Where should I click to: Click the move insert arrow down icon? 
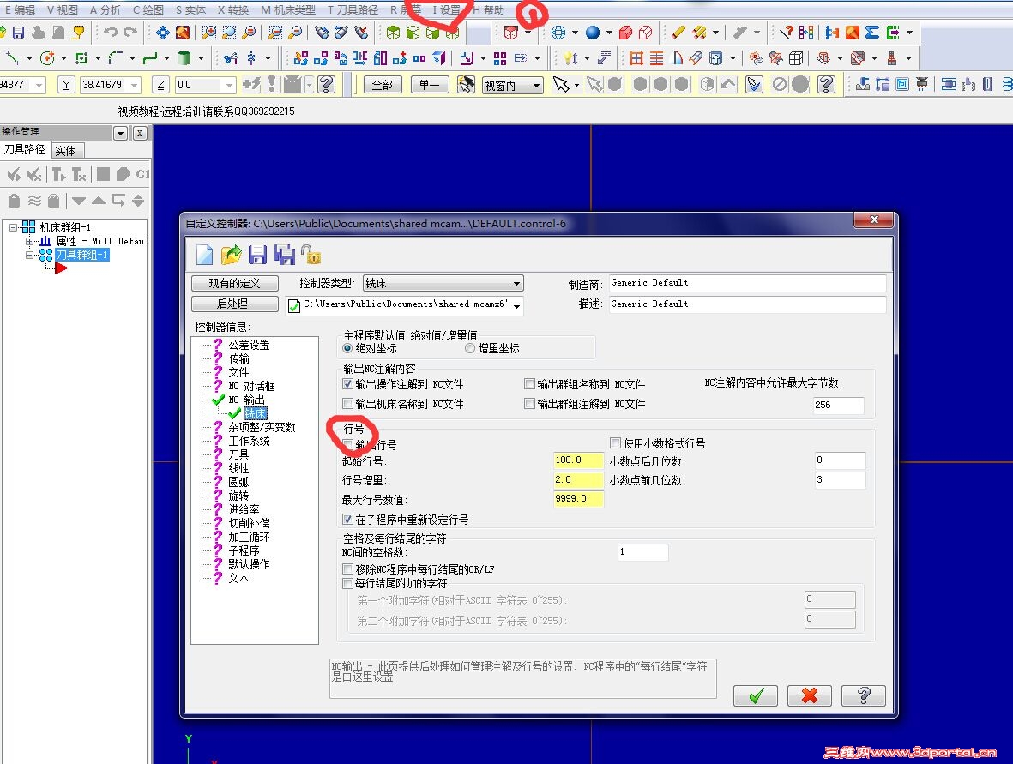[79, 200]
